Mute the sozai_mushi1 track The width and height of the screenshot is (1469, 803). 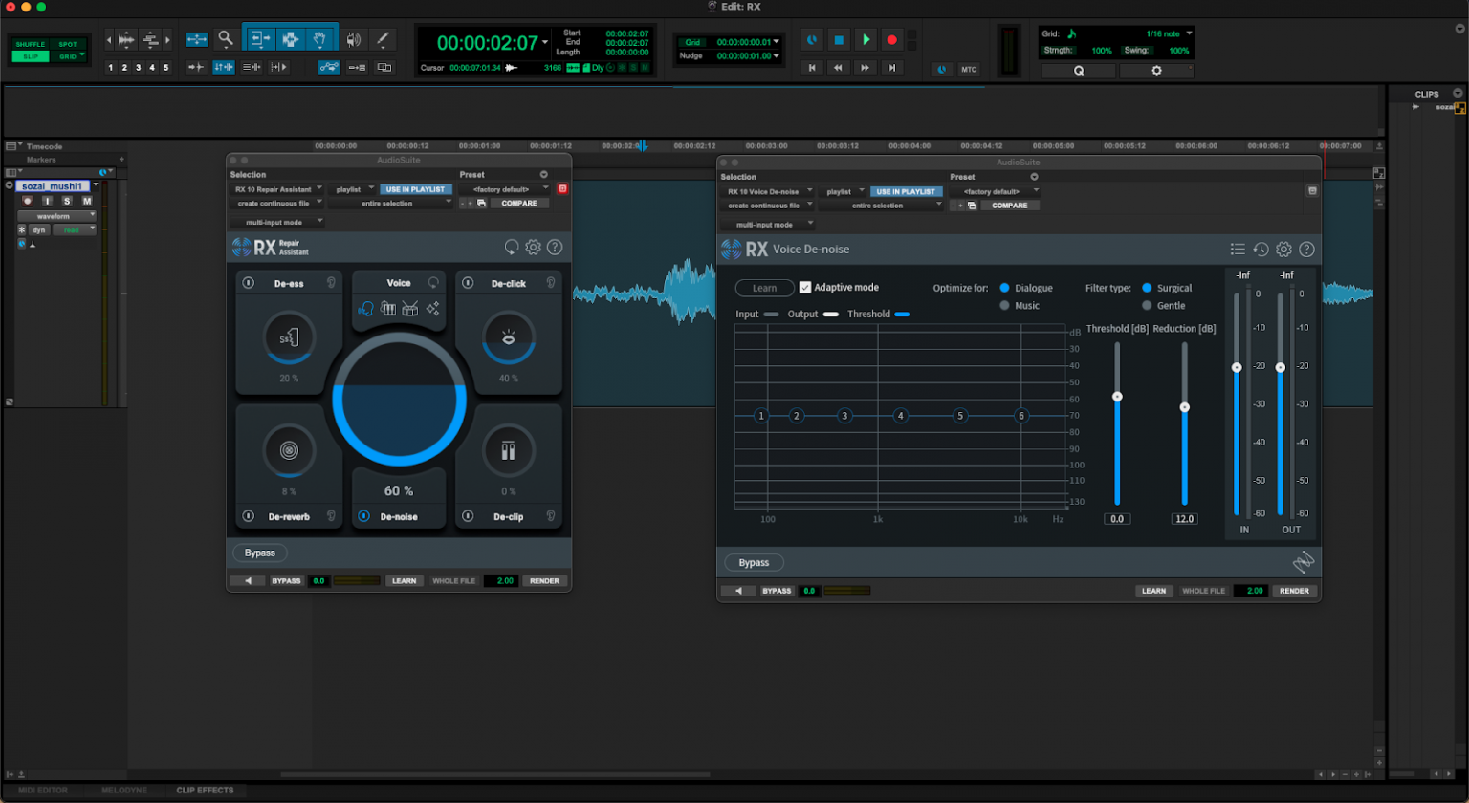87,201
